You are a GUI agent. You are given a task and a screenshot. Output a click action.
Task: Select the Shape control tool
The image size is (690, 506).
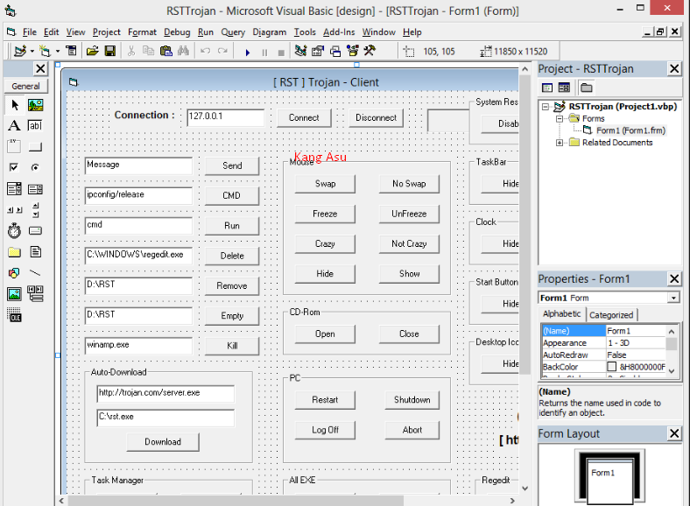(x=15, y=273)
